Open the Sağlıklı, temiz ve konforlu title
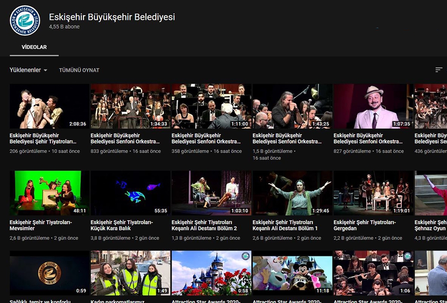The width and height of the screenshot is (447, 303). click(40, 301)
